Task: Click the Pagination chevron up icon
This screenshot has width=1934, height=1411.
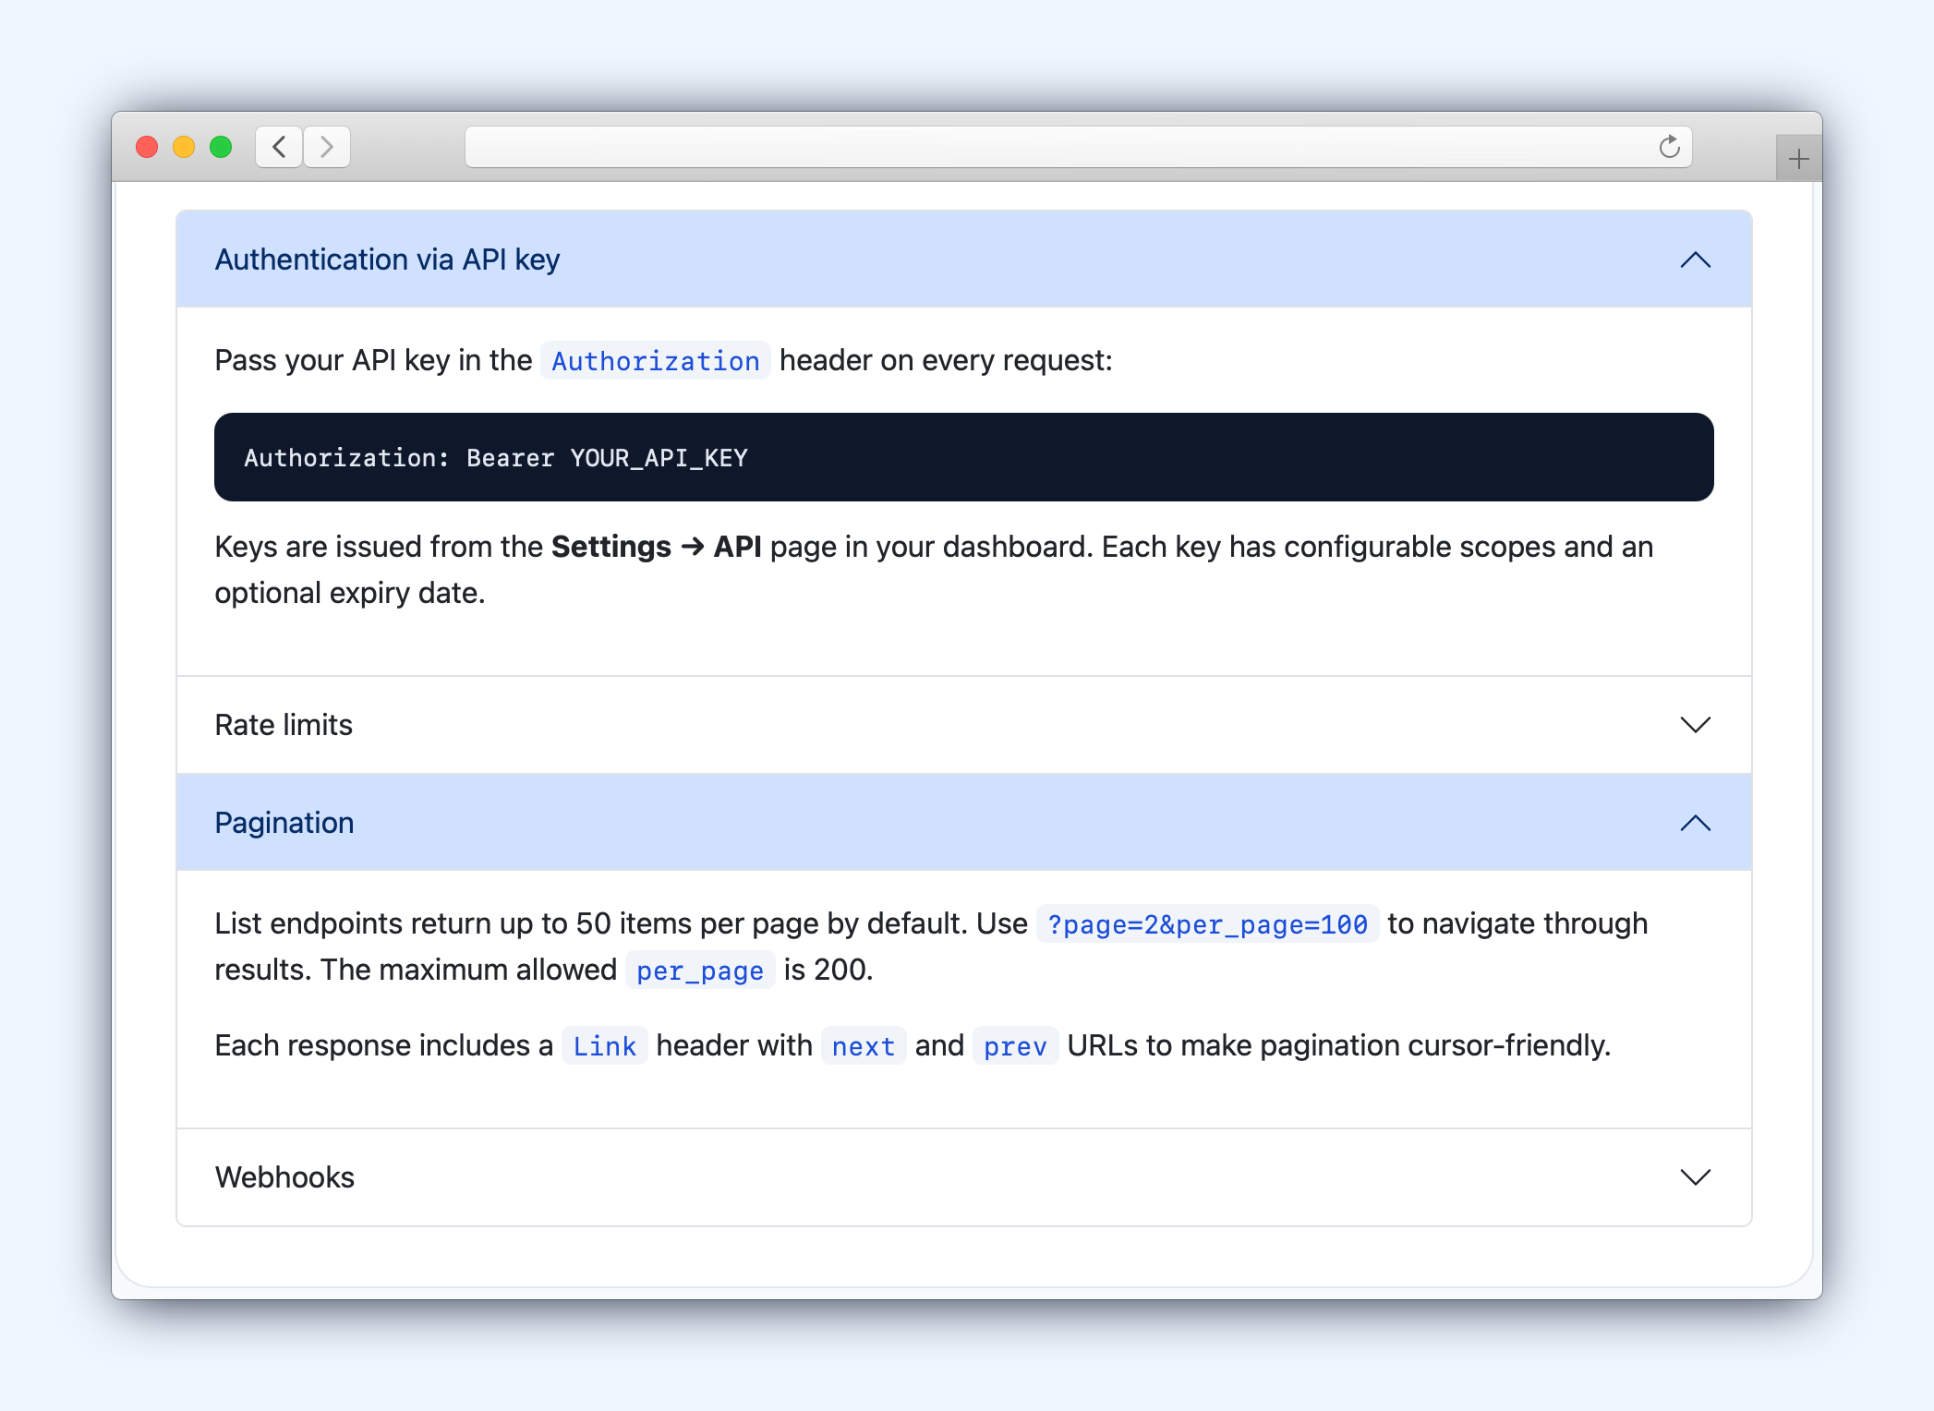Action: click(x=1696, y=823)
